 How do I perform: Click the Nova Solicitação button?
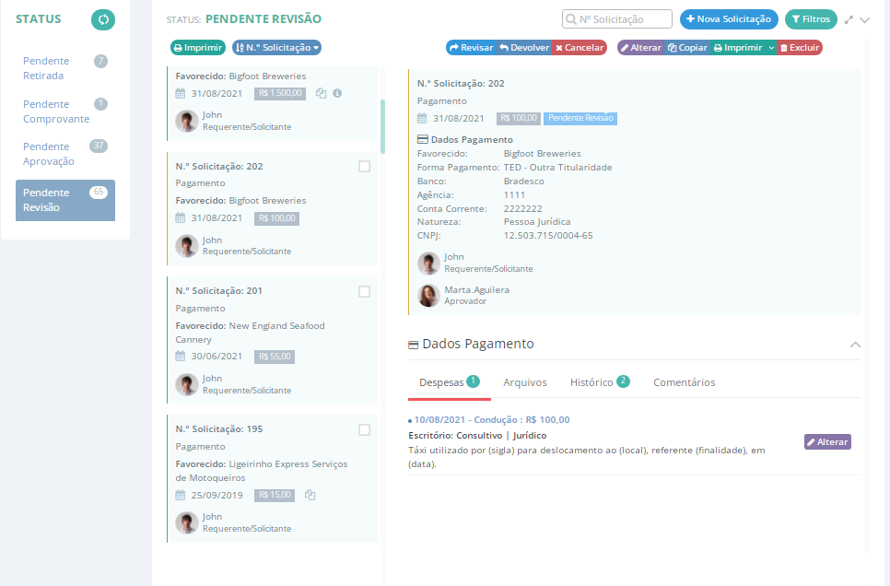pyautogui.click(x=729, y=19)
